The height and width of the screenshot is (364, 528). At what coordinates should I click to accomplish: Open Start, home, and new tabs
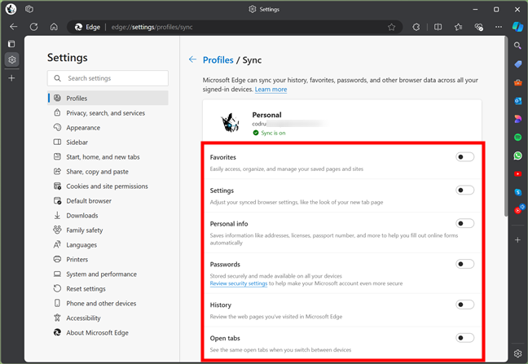pos(108,157)
